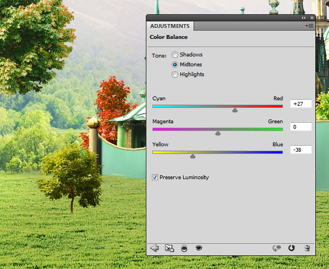
Task: Switch panel to expanded view icon
Action: (x=169, y=248)
